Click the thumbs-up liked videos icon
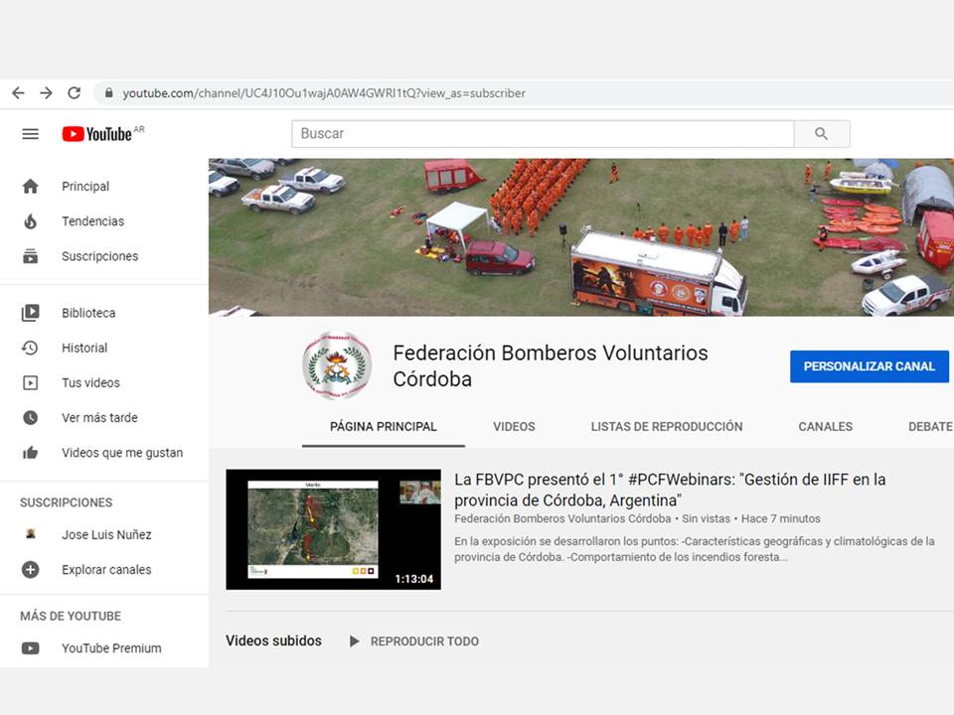Viewport: 954px width, 715px height. pyautogui.click(x=31, y=453)
